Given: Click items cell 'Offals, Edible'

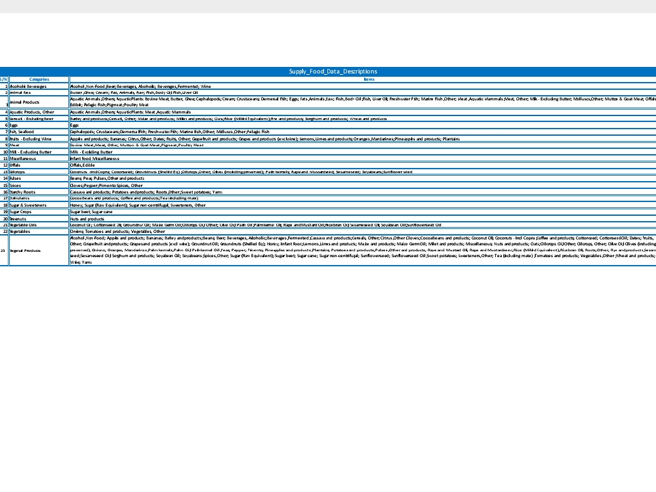Looking at the screenshot, I should pos(363,165).
